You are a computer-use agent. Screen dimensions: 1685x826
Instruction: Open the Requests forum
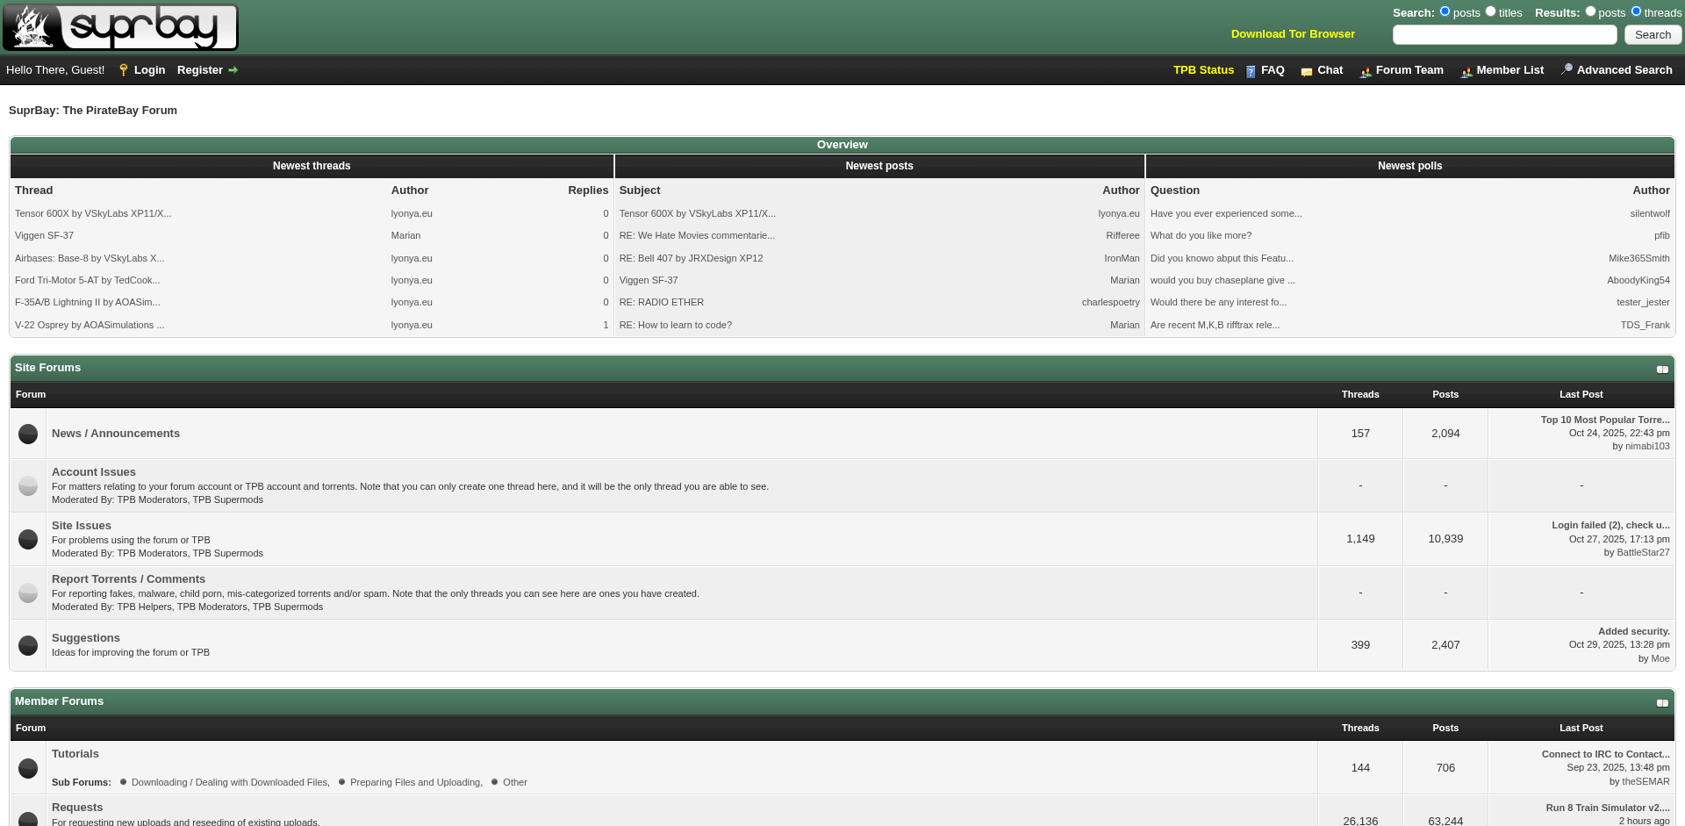77,808
